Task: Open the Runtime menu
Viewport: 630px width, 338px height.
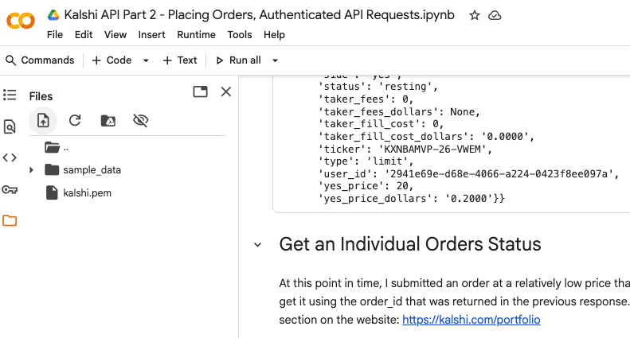Action: tap(196, 35)
